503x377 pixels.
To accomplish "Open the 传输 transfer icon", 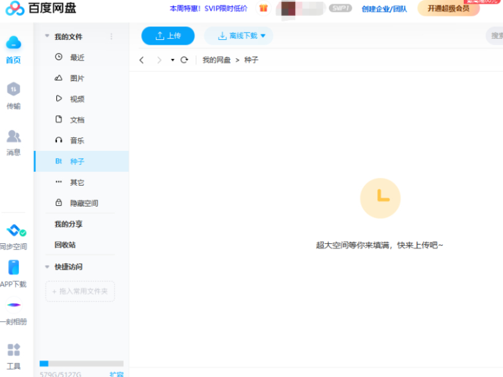I will [x=13, y=89].
